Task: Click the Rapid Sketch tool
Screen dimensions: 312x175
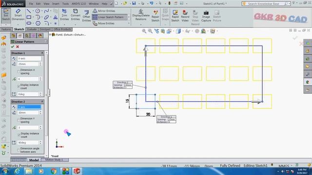Action: click(175, 16)
